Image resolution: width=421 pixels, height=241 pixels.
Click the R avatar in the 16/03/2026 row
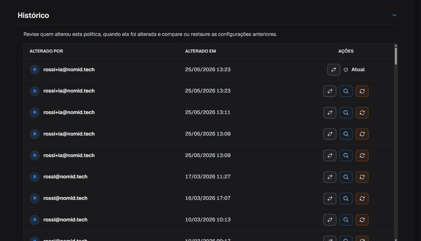[35, 198]
